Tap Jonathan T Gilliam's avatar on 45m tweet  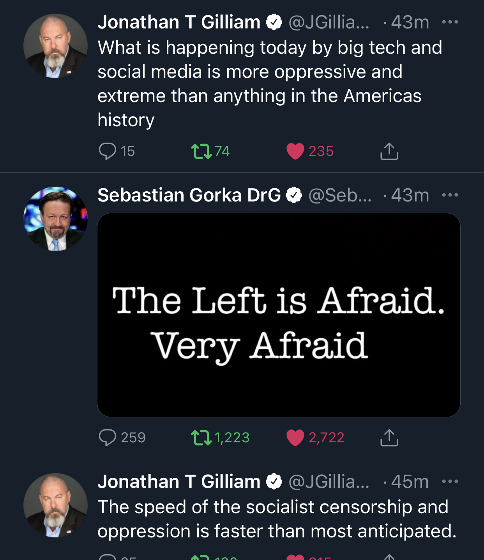coord(56,505)
